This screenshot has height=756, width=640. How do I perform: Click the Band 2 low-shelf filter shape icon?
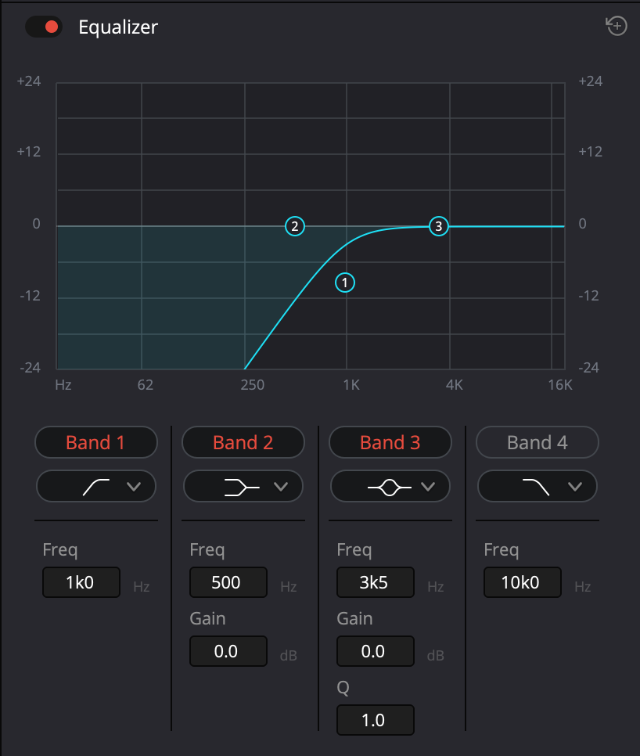coord(241,487)
